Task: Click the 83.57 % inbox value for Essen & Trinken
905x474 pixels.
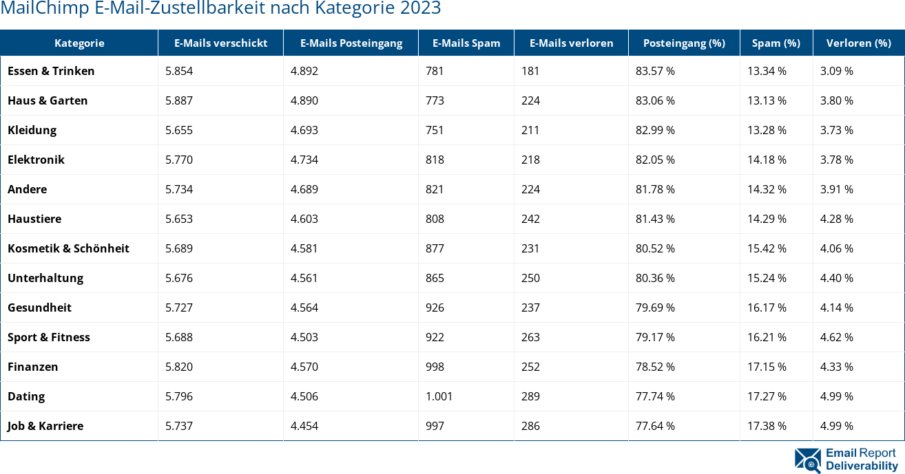Action: [655, 71]
